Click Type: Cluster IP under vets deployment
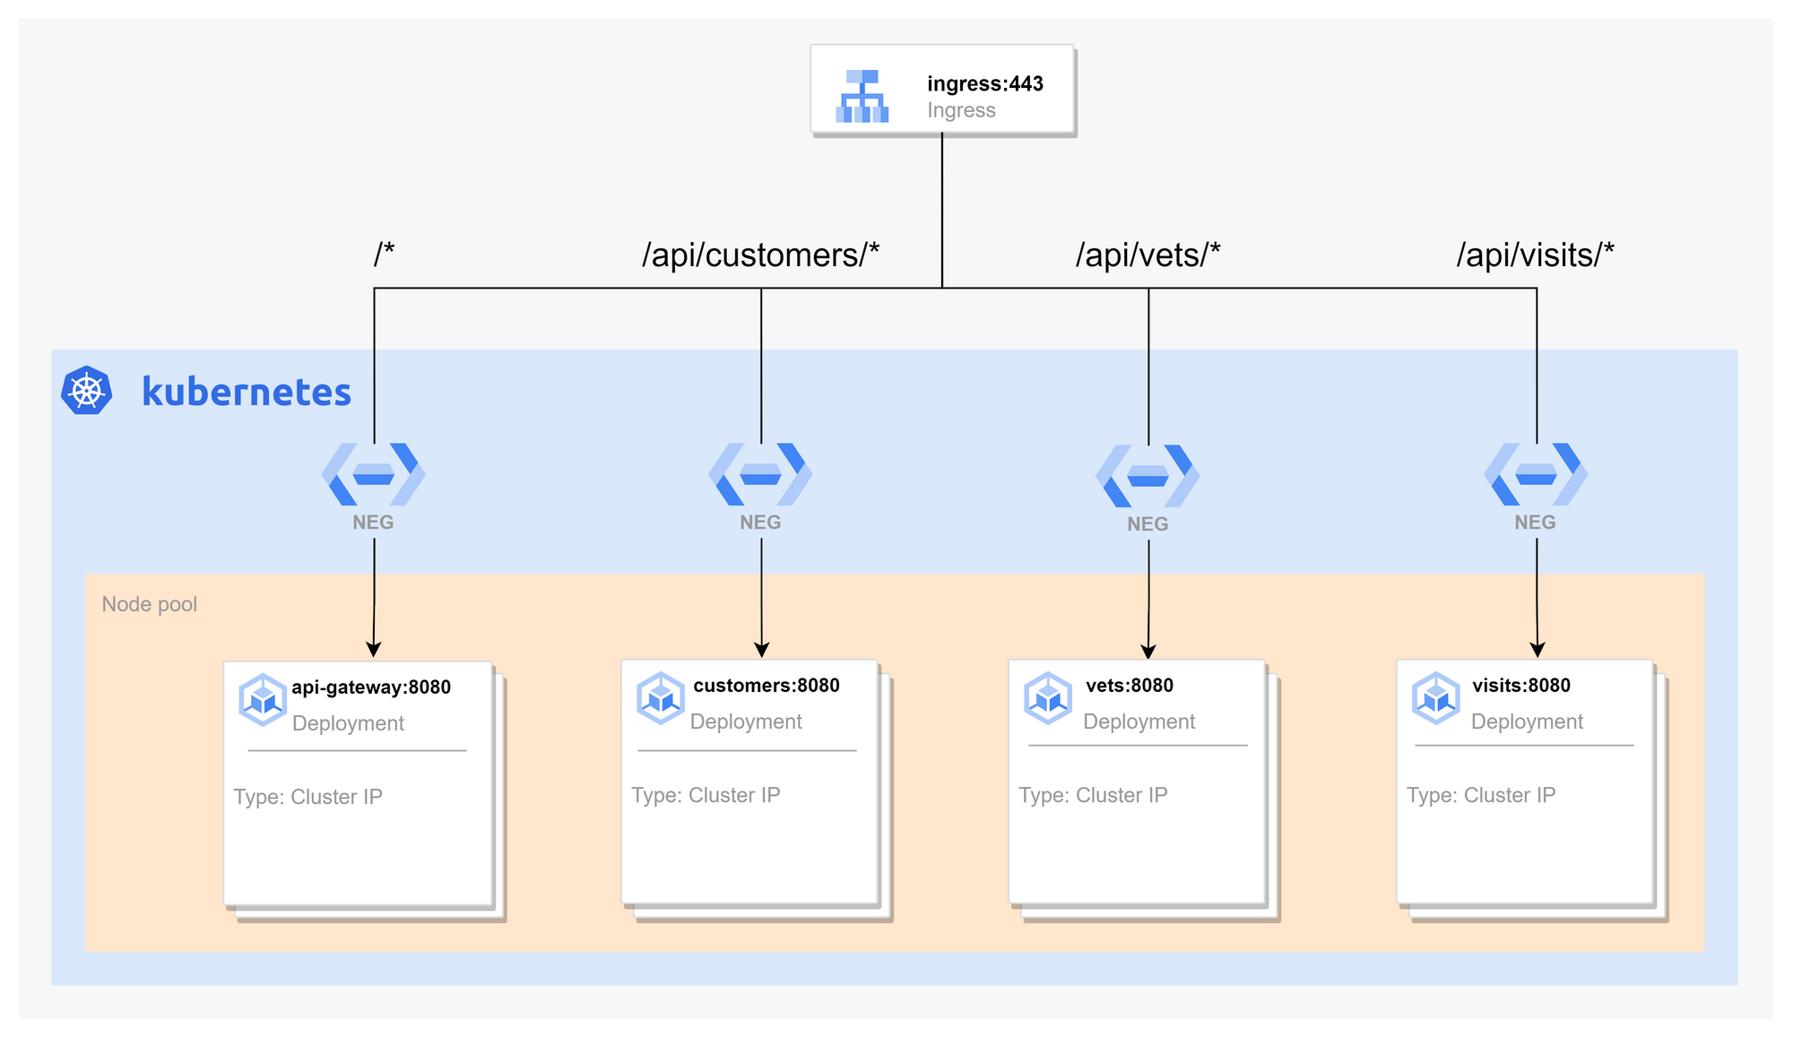 [x=1094, y=794]
